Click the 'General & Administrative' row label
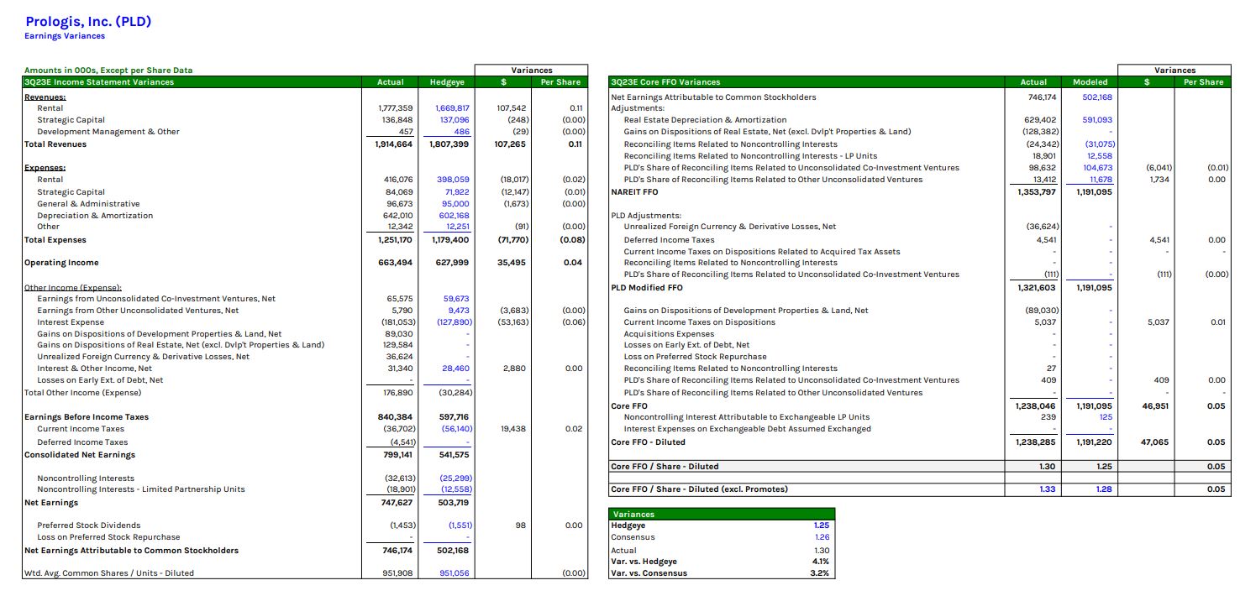1256x596 pixels. click(x=88, y=204)
